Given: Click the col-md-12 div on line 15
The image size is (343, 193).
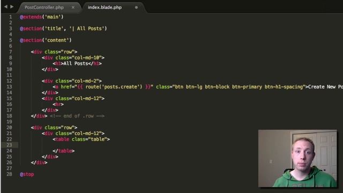Looking at the screenshot, I should pyautogui.click(x=73, y=99).
